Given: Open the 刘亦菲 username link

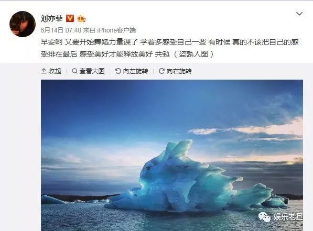Looking at the screenshot, I should coord(51,18).
